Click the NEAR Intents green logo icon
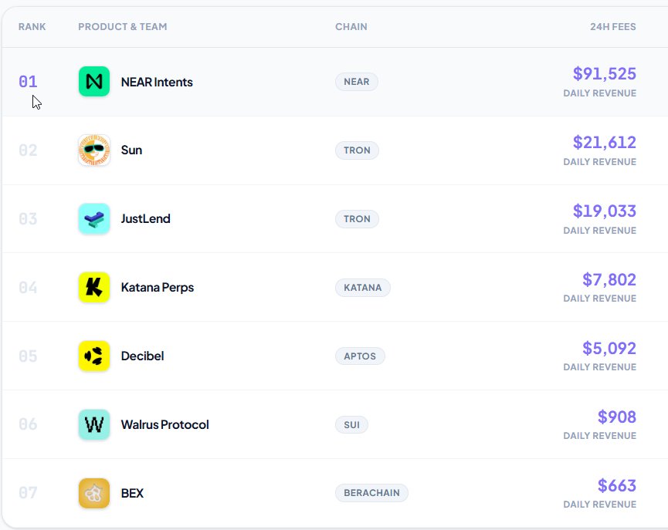 pyautogui.click(x=94, y=82)
